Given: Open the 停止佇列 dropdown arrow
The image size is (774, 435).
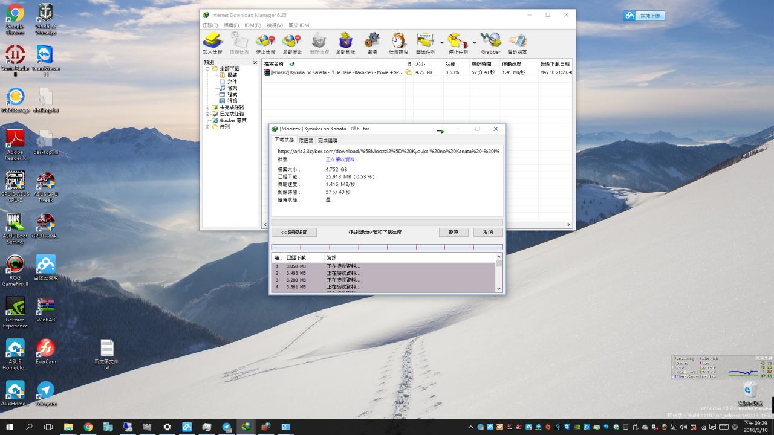Looking at the screenshot, I should click(x=474, y=43).
